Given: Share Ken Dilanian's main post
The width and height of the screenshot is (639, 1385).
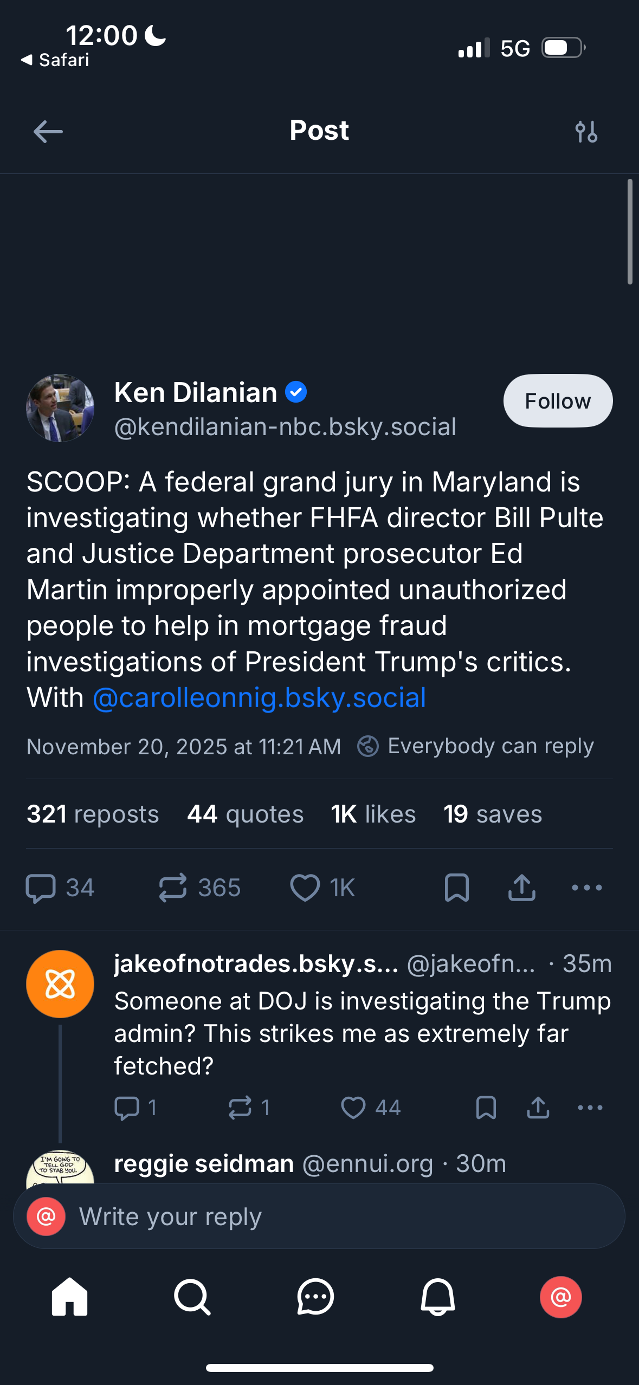Looking at the screenshot, I should [x=521, y=888].
